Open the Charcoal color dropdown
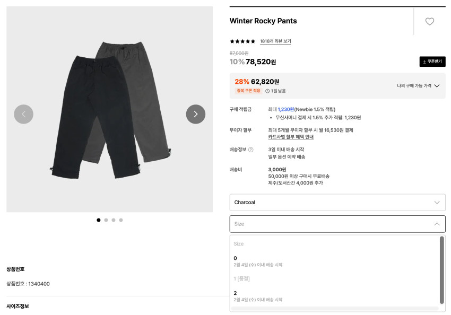Viewport: 451px width, 315px height. (337, 203)
